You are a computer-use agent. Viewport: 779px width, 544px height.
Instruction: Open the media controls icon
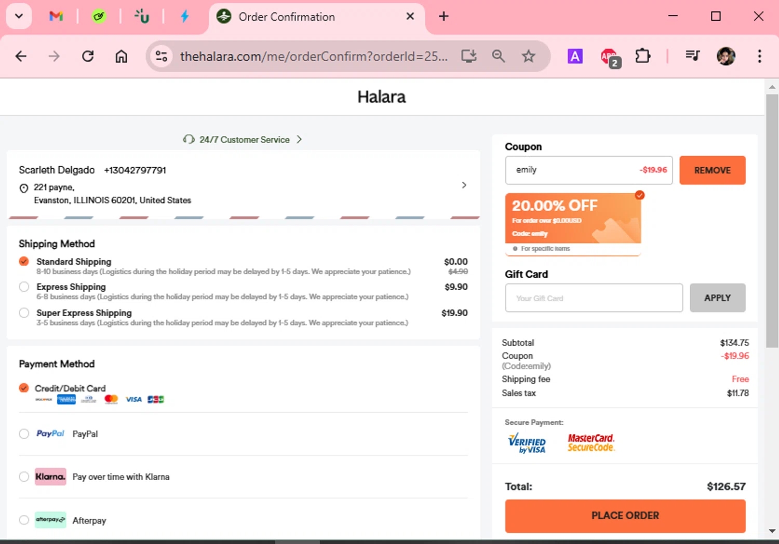click(692, 56)
